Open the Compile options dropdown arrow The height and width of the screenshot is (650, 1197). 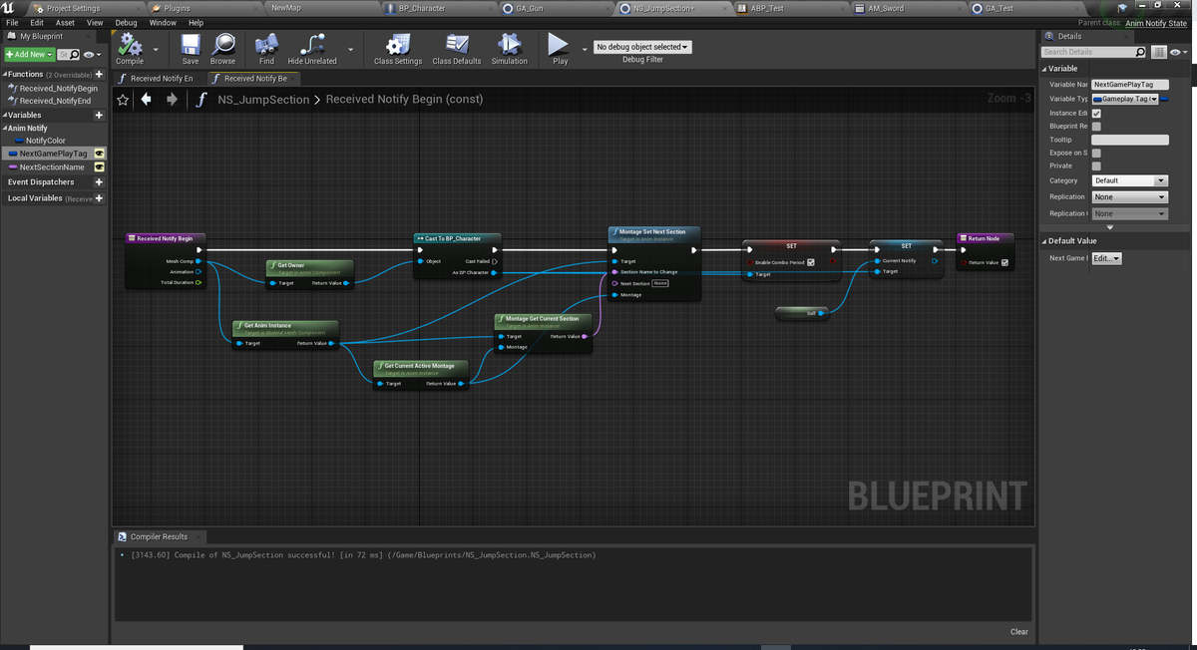pyautogui.click(x=155, y=48)
